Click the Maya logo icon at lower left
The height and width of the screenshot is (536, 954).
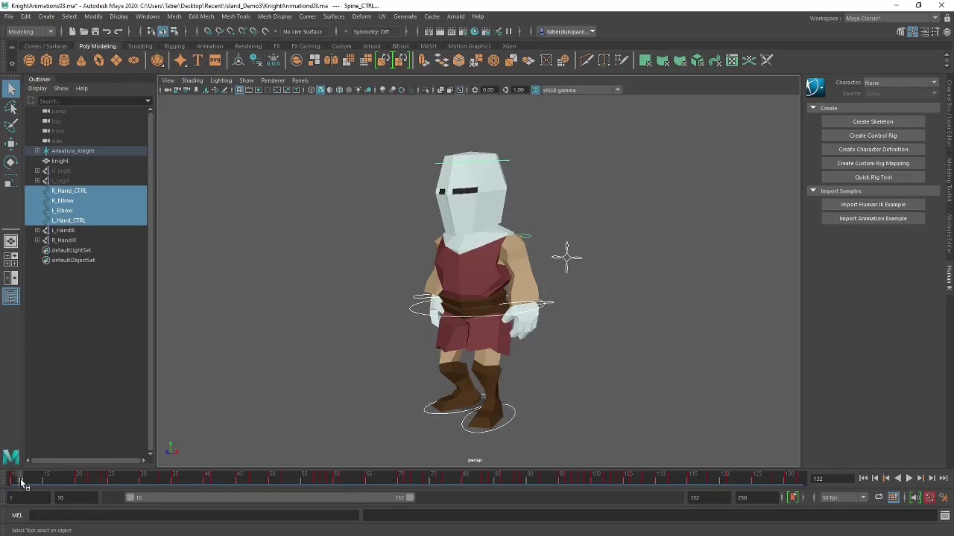[10, 456]
